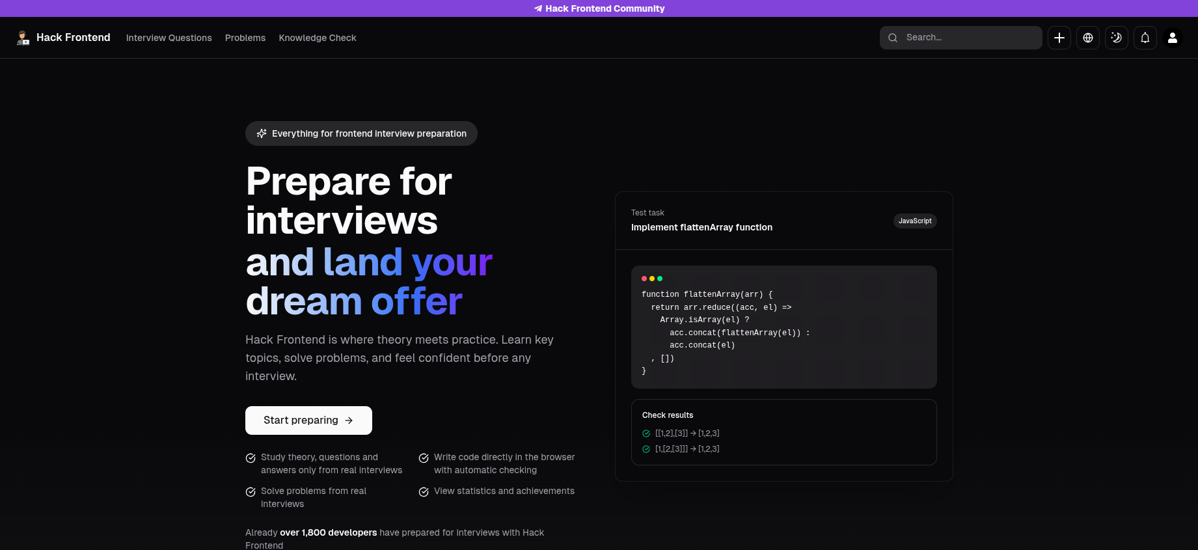This screenshot has height=550, width=1198.
Task: Go to Hack Frontend home via brand name
Action: point(74,38)
